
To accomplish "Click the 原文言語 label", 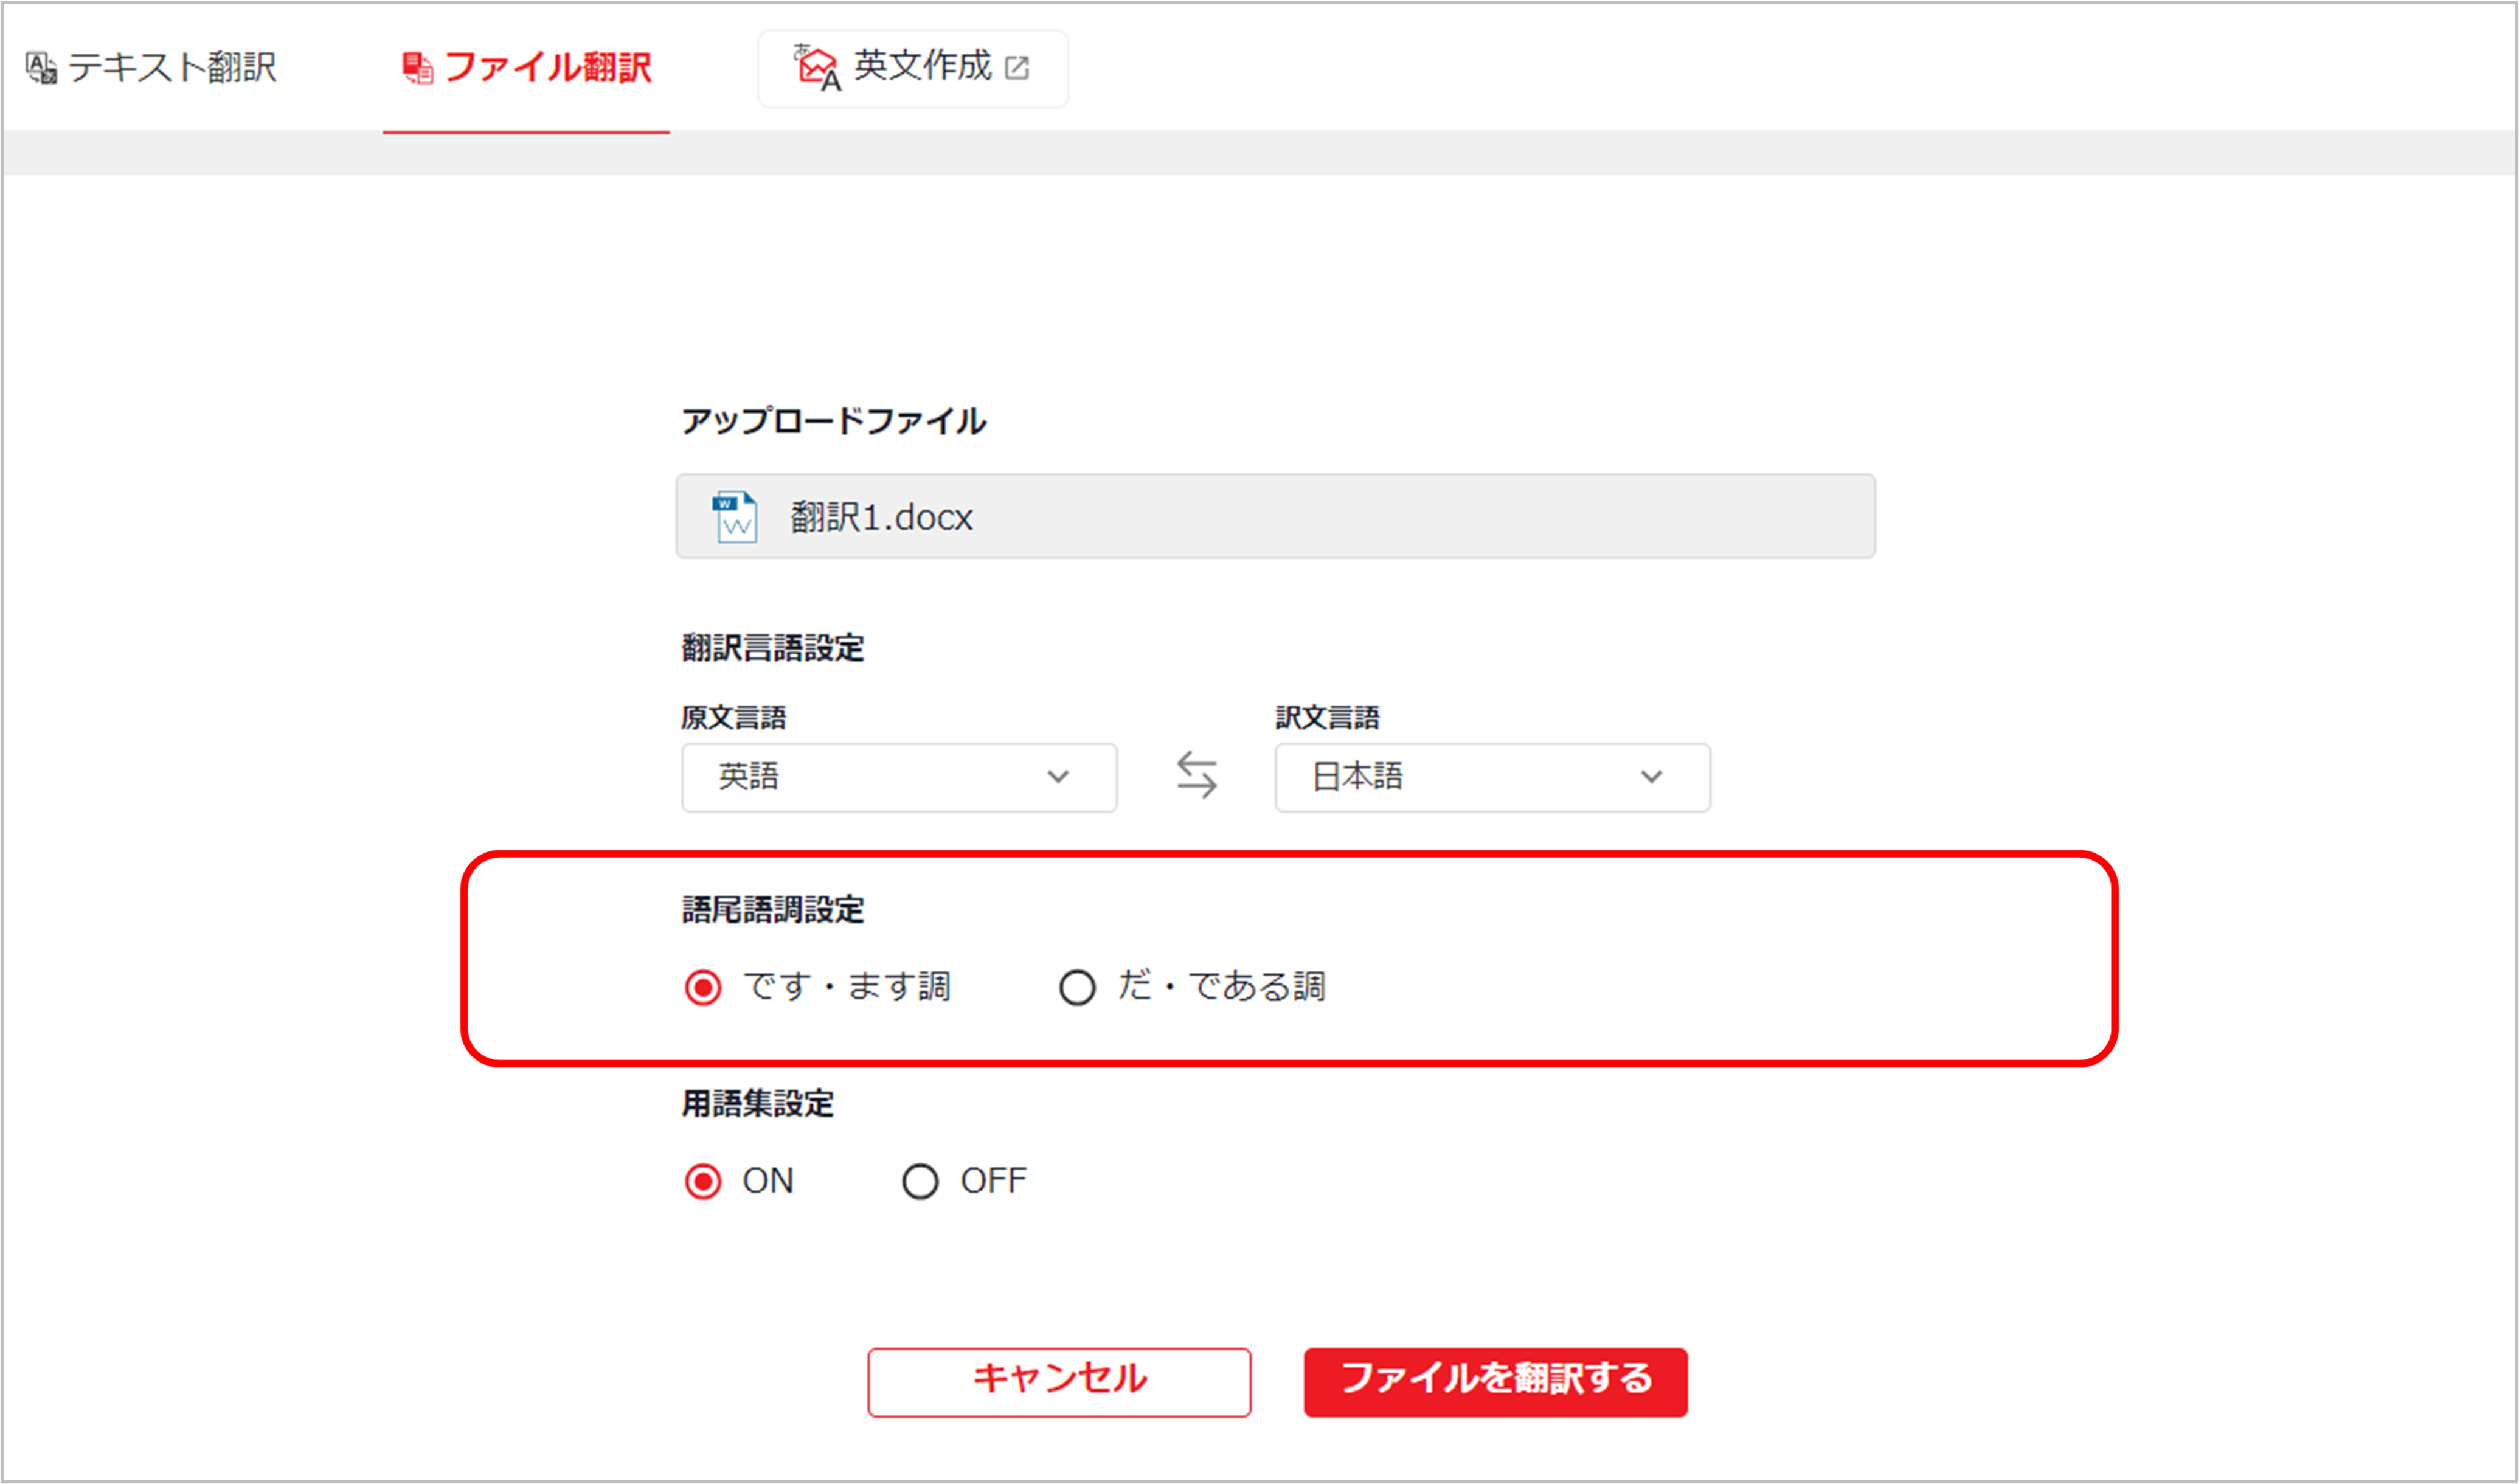I will (x=733, y=717).
